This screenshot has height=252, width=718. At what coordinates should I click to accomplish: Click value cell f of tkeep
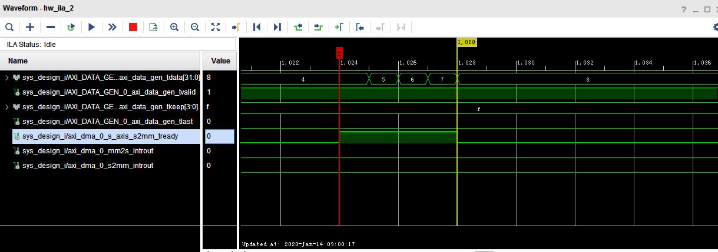click(220, 107)
